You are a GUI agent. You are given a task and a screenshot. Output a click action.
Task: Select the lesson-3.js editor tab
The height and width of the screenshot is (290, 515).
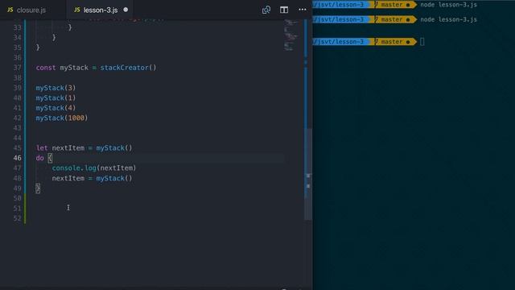(100, 10)
